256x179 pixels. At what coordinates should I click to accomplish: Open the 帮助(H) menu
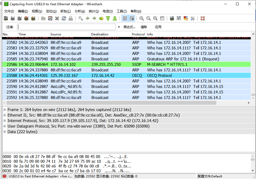pos(136,11)
